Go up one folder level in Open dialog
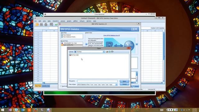 click(x=107, y=52)
